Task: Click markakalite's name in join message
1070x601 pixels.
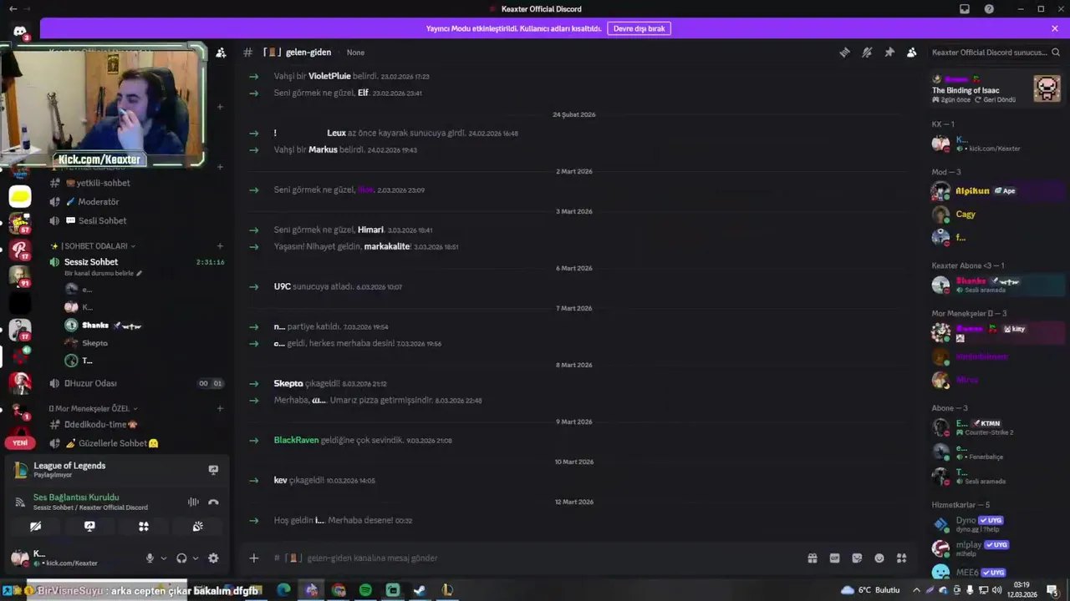Action: pyautogui.click(x=387, y=246)
